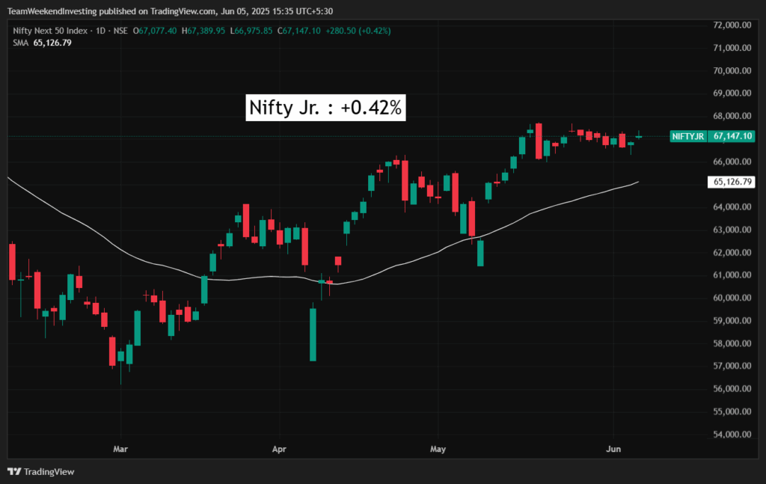Image resolution: width=766 pixels, height=484 pixels.
Task: Click the 68,000.00 price axis label
Action: pos(732,116)
